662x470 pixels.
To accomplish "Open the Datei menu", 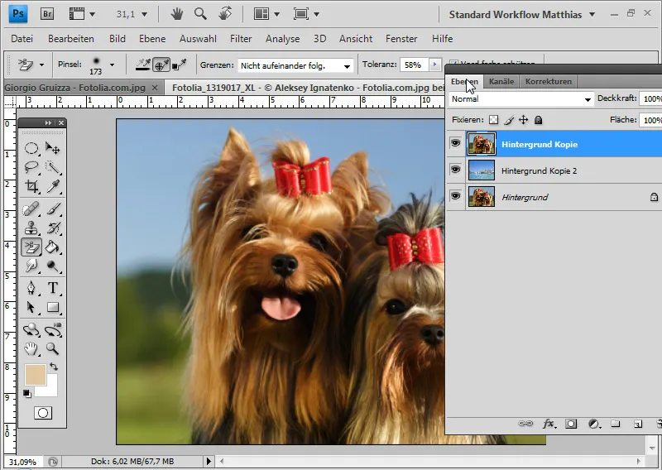I will 22,38.
